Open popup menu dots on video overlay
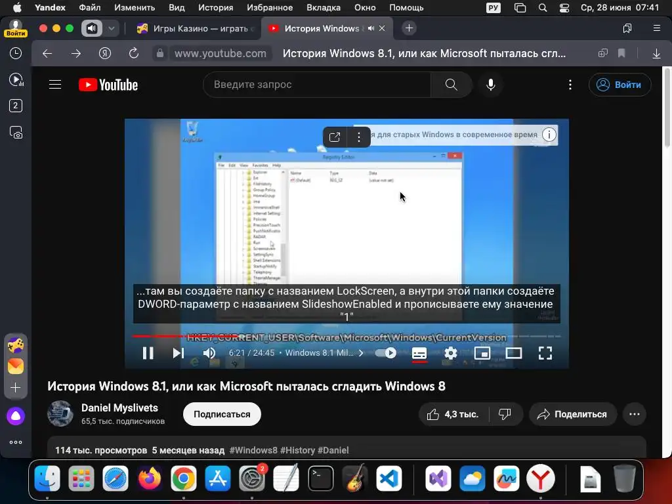Image resolution: width=672 pixels, height=504 pixels. [359, 137]
